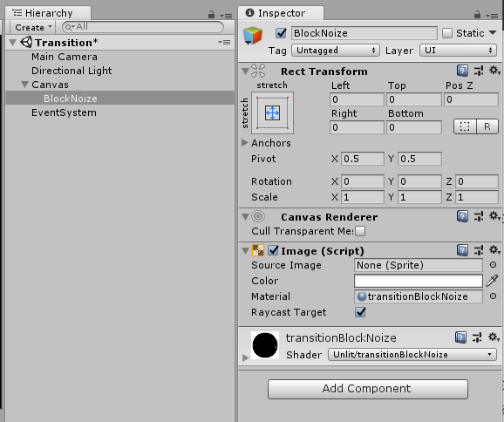Screen dimensions: 504x422
Task: Open transitionBlockNoize material preset icon
Action: (477, 337)
